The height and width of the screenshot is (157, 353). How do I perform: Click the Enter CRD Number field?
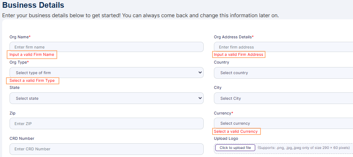[x=106, y=149]
